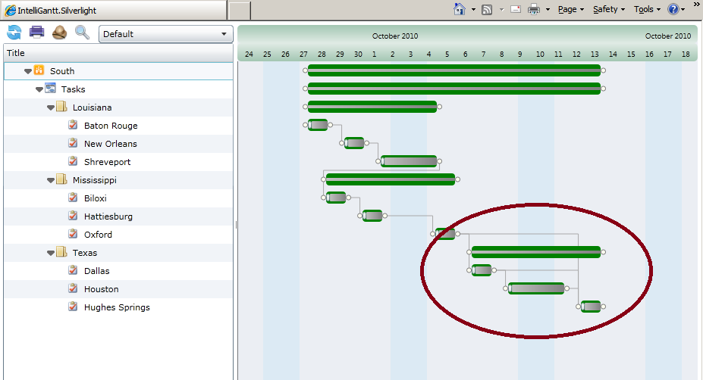The image size is (703, 380).
Task: Click the Read mail icon in the browser bar
Action: pyautogui.click(x=516, y=9)
